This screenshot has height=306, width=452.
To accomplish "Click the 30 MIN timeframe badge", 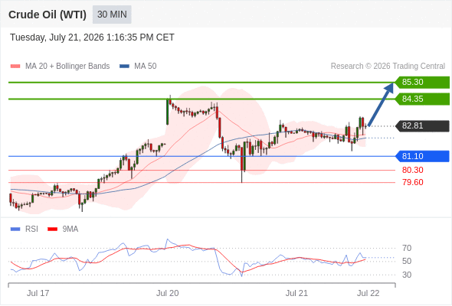I will [112, 15].
